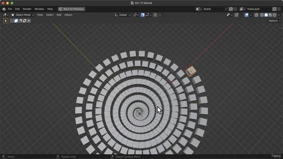This screenshot has height=159, width=283.
Task: Open the viewport Object menu
Action: [68, 15]
